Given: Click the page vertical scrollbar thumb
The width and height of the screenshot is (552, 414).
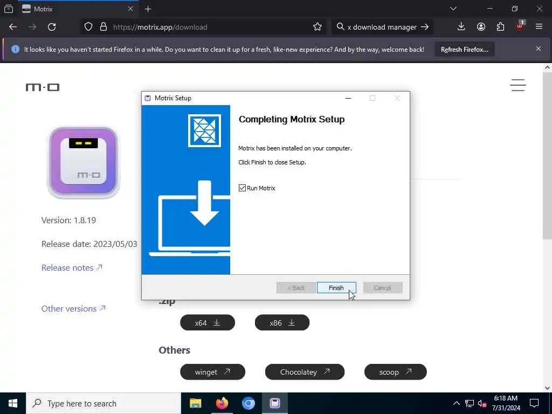Looking at the screenshot, I should click(547, 155).
